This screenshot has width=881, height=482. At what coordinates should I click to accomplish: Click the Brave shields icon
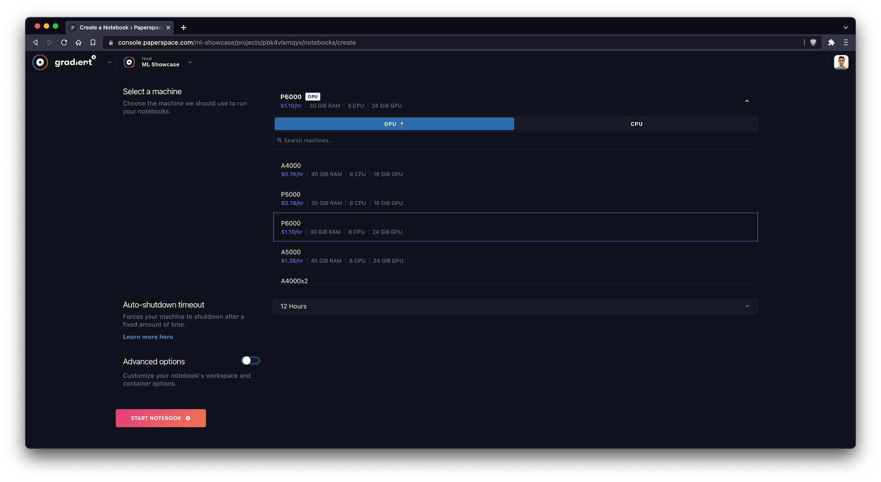click(x=813, y=43)
